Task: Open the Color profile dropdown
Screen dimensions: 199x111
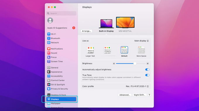Action: [x=137, y=86]
